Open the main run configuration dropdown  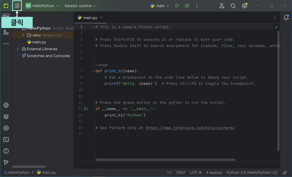click(x=160, y=6)
